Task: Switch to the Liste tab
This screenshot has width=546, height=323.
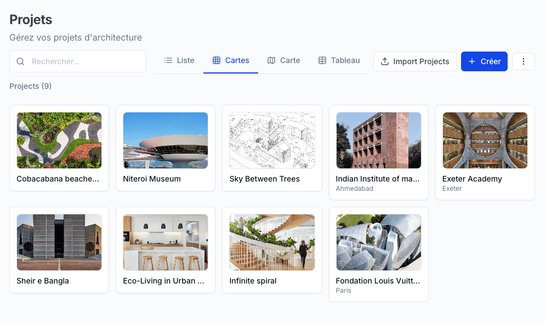Action: click(x=179, y=61)
